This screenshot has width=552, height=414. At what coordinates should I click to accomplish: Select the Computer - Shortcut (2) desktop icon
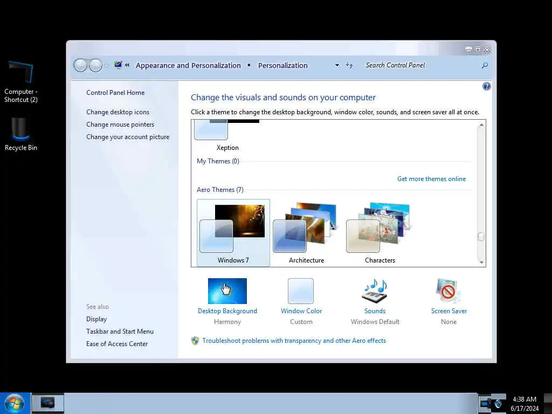[21, 82]
